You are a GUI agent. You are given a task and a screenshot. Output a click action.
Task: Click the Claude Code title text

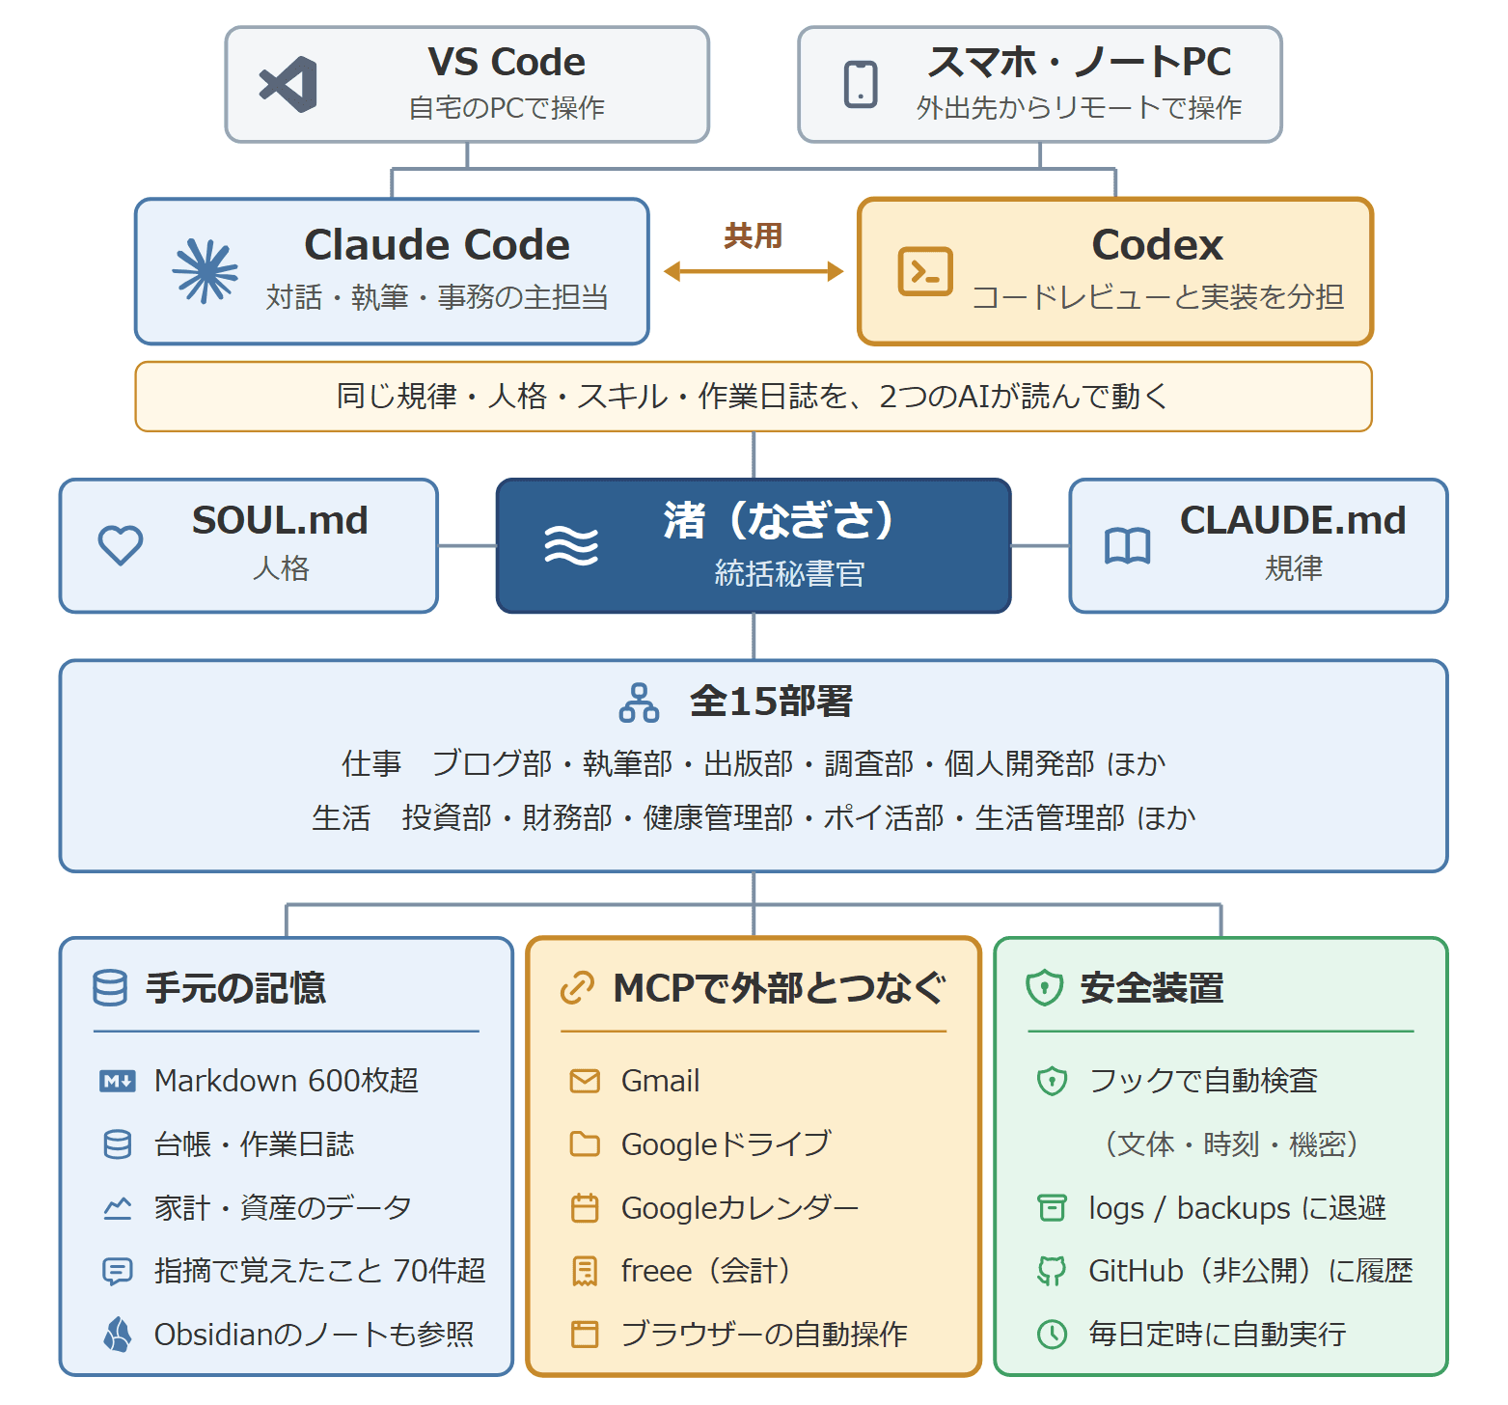(437, 245)
